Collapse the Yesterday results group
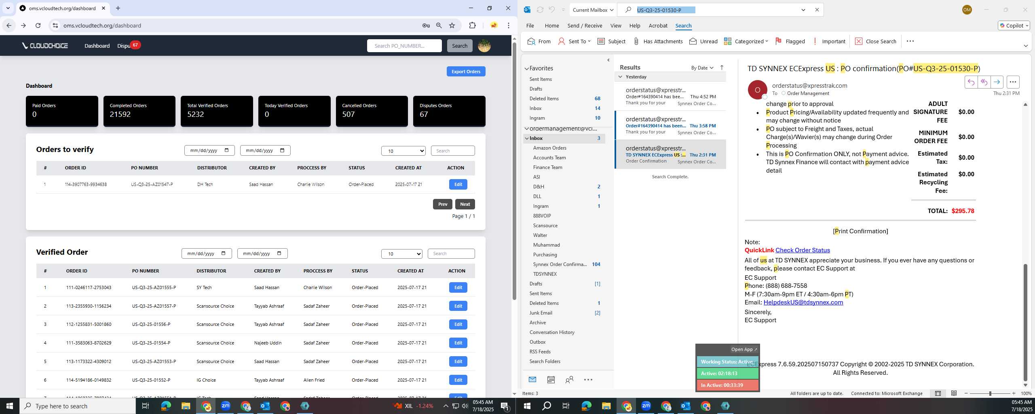 pyautogui.click(x=620, y=77)
